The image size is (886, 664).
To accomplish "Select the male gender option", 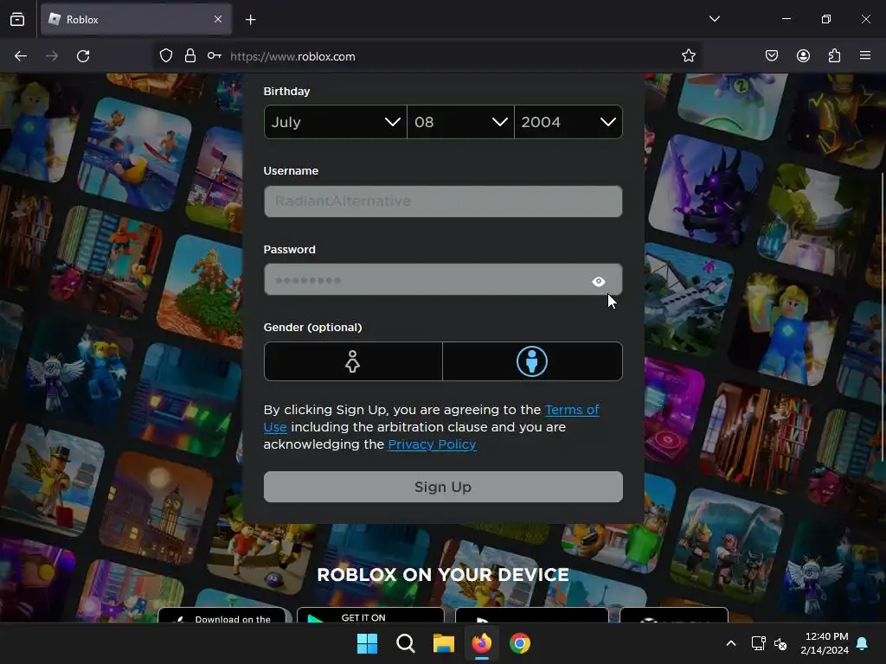I will click(x=532, y=361).
